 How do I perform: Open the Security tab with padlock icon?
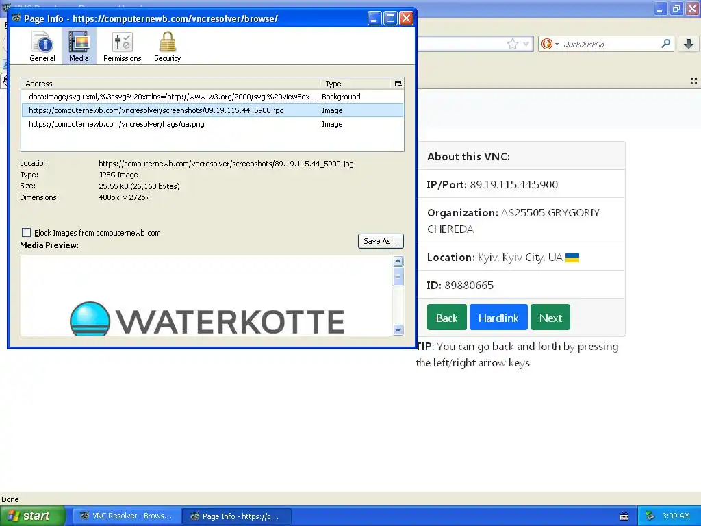(168, 47)
